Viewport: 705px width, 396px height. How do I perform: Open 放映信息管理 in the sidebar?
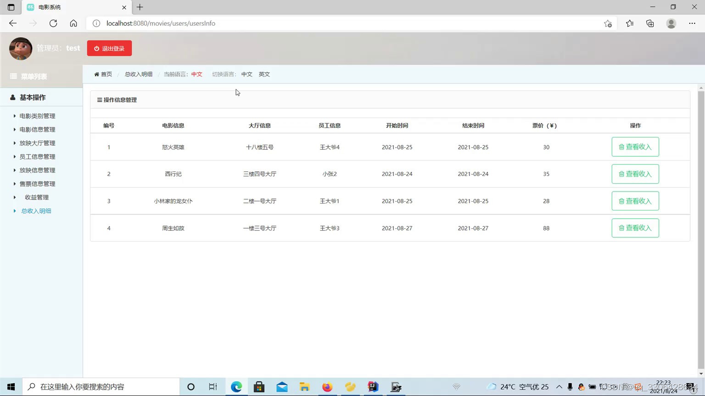click(37, 170)
